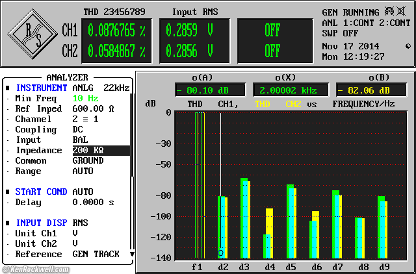Select the Reference GEN TRACK entry
Viewport: 416px width, 274px height.
tap(96, 254)
